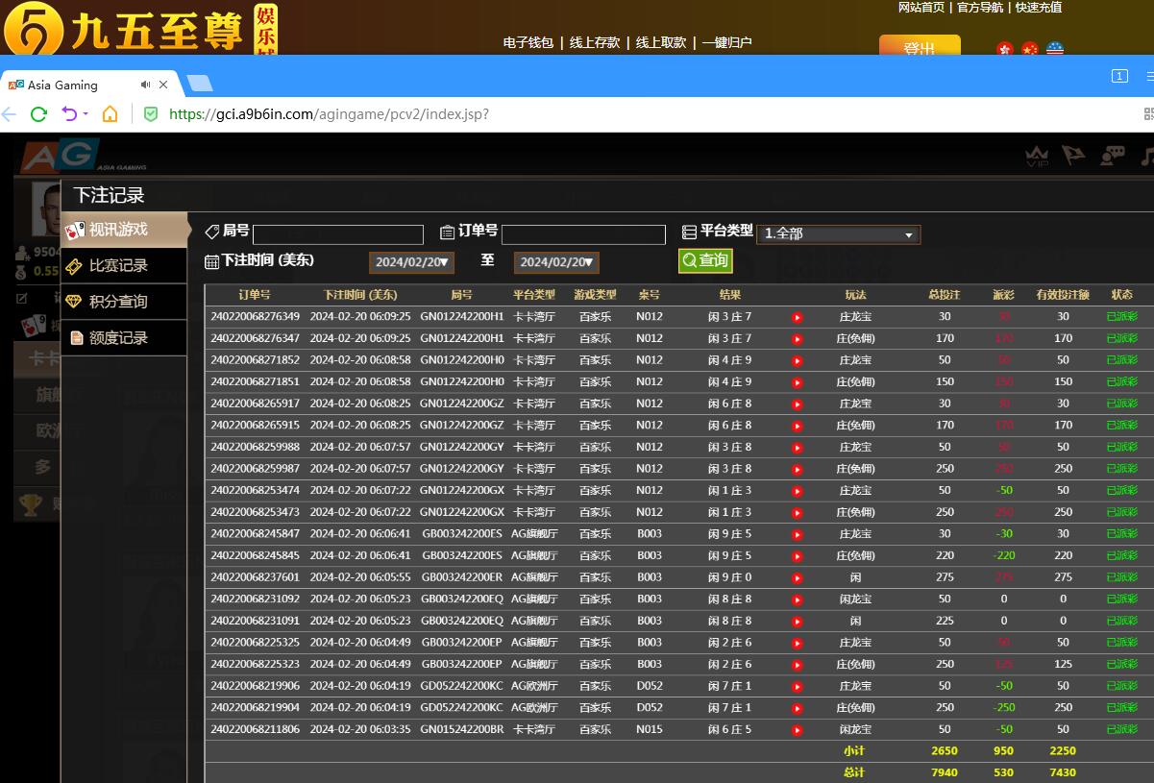
Task: Select the 比赛记录 sidebar tab
Action: point(118,266)
